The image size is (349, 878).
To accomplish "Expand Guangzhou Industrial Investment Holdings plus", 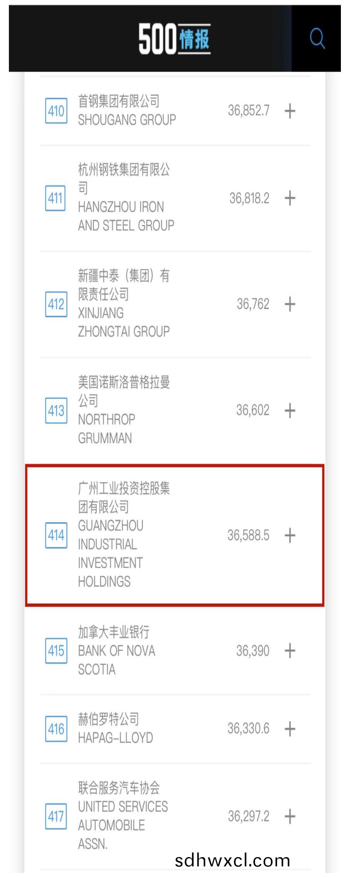I will tap(290, 536).
